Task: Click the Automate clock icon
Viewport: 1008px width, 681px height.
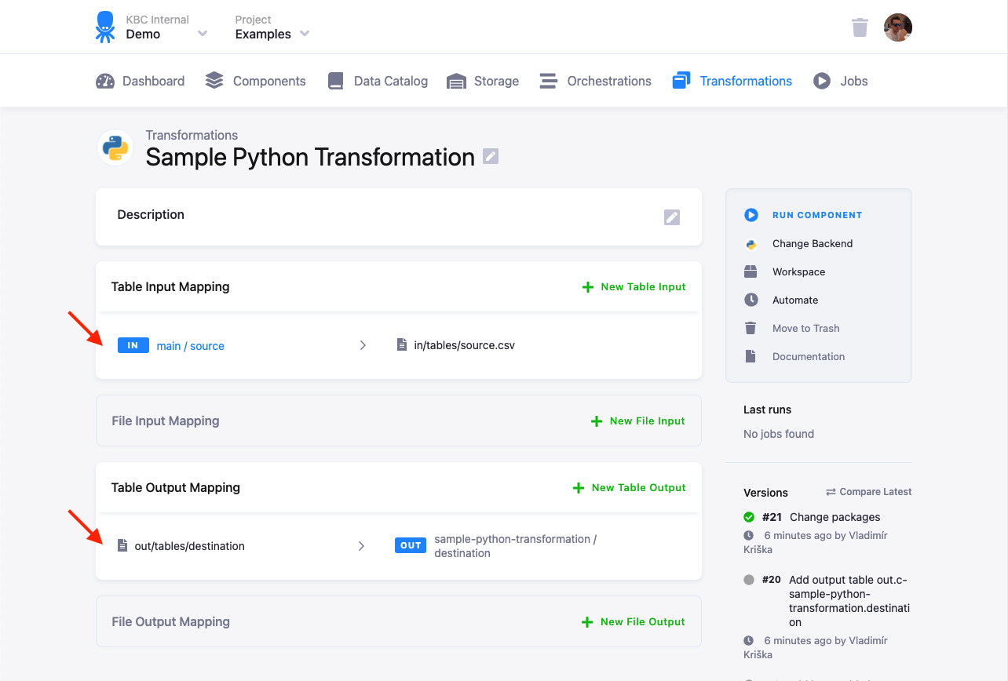Action: pos(751,300)
